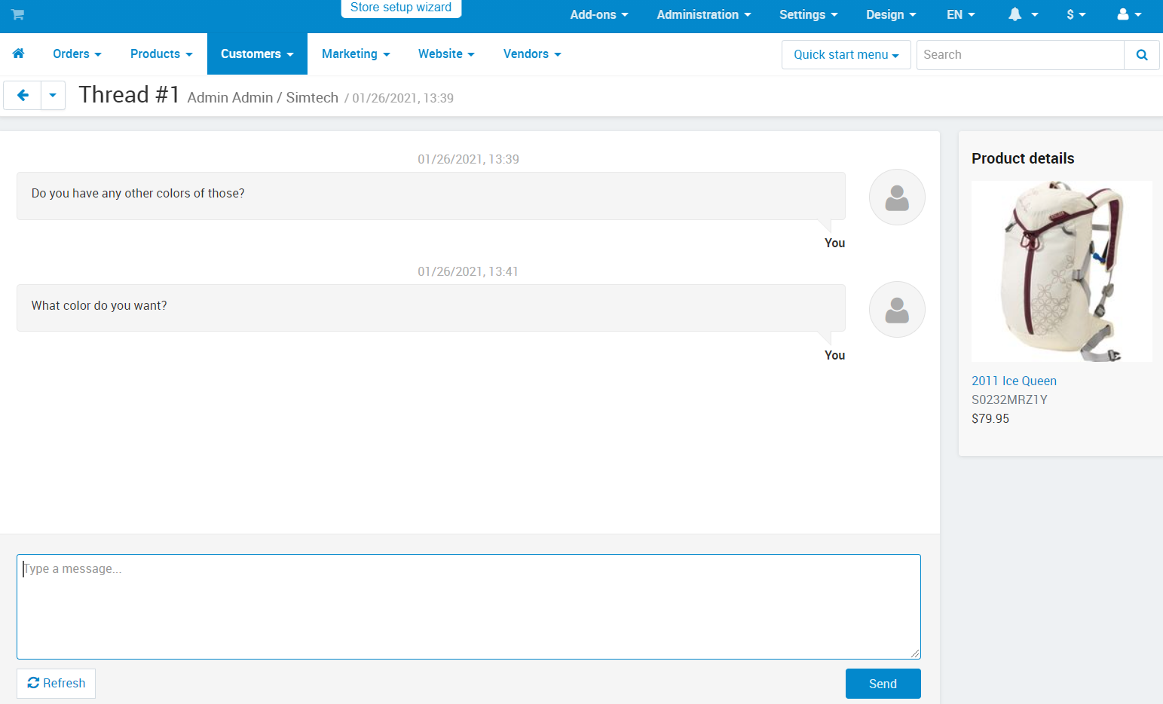This screenshot has height=704, width=1163.
Task: Click the product code S0232MRZ1Y
Action: [x=1009, y=399]
